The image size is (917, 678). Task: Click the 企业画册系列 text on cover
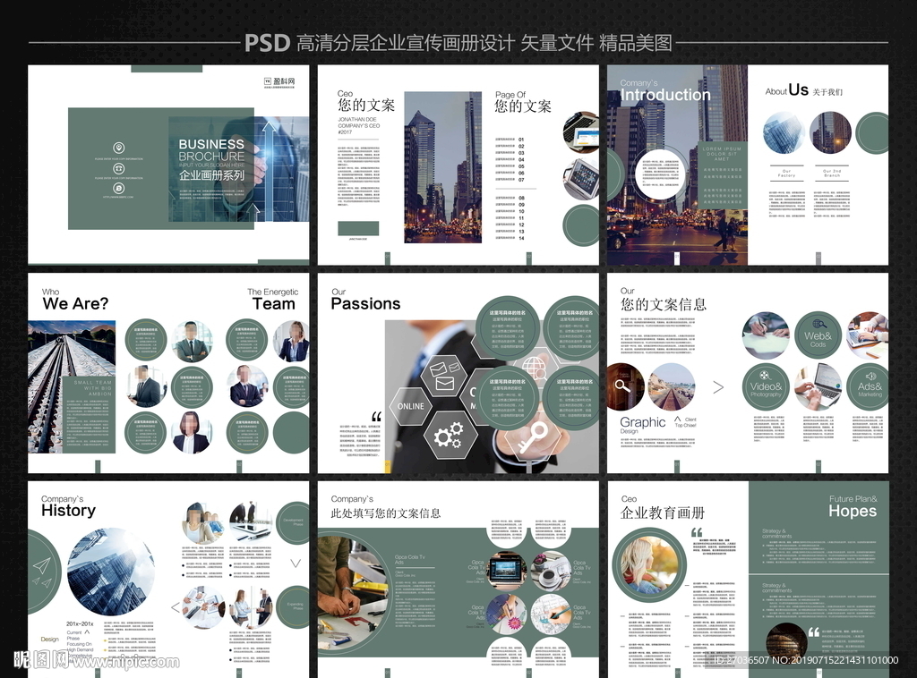click(211, 175)
